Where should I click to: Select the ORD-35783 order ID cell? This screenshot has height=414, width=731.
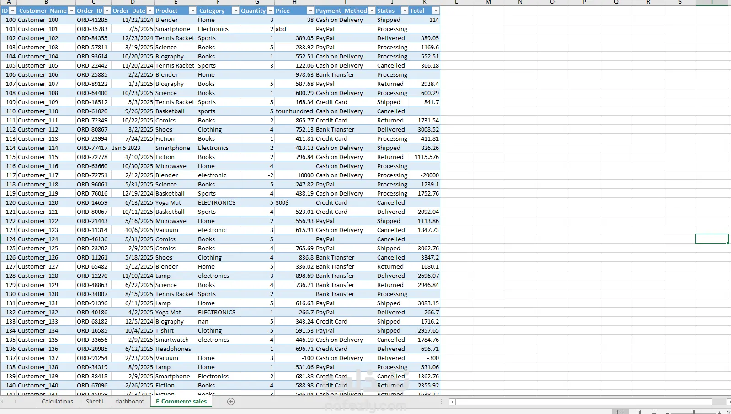click(93, 29)
